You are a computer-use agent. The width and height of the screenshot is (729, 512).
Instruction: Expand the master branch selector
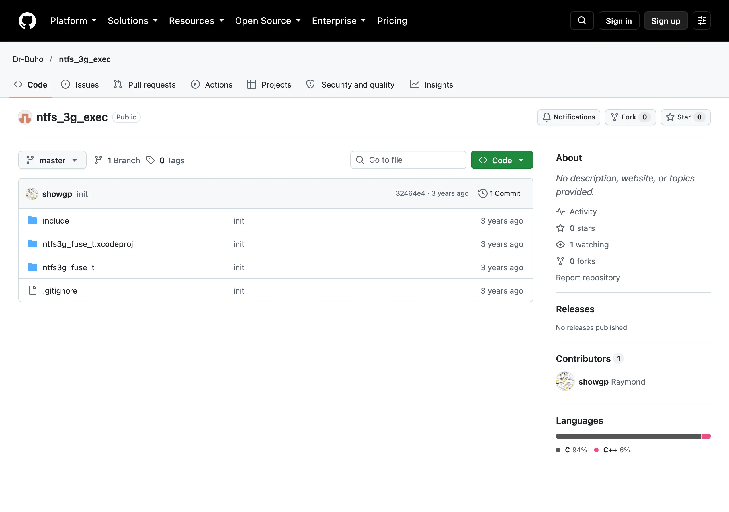[x=52, y=160]
